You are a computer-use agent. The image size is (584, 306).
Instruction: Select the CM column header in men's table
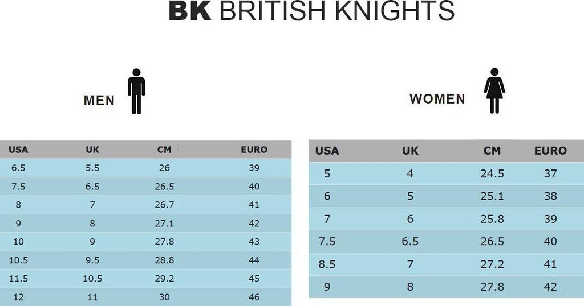(164, 150)
